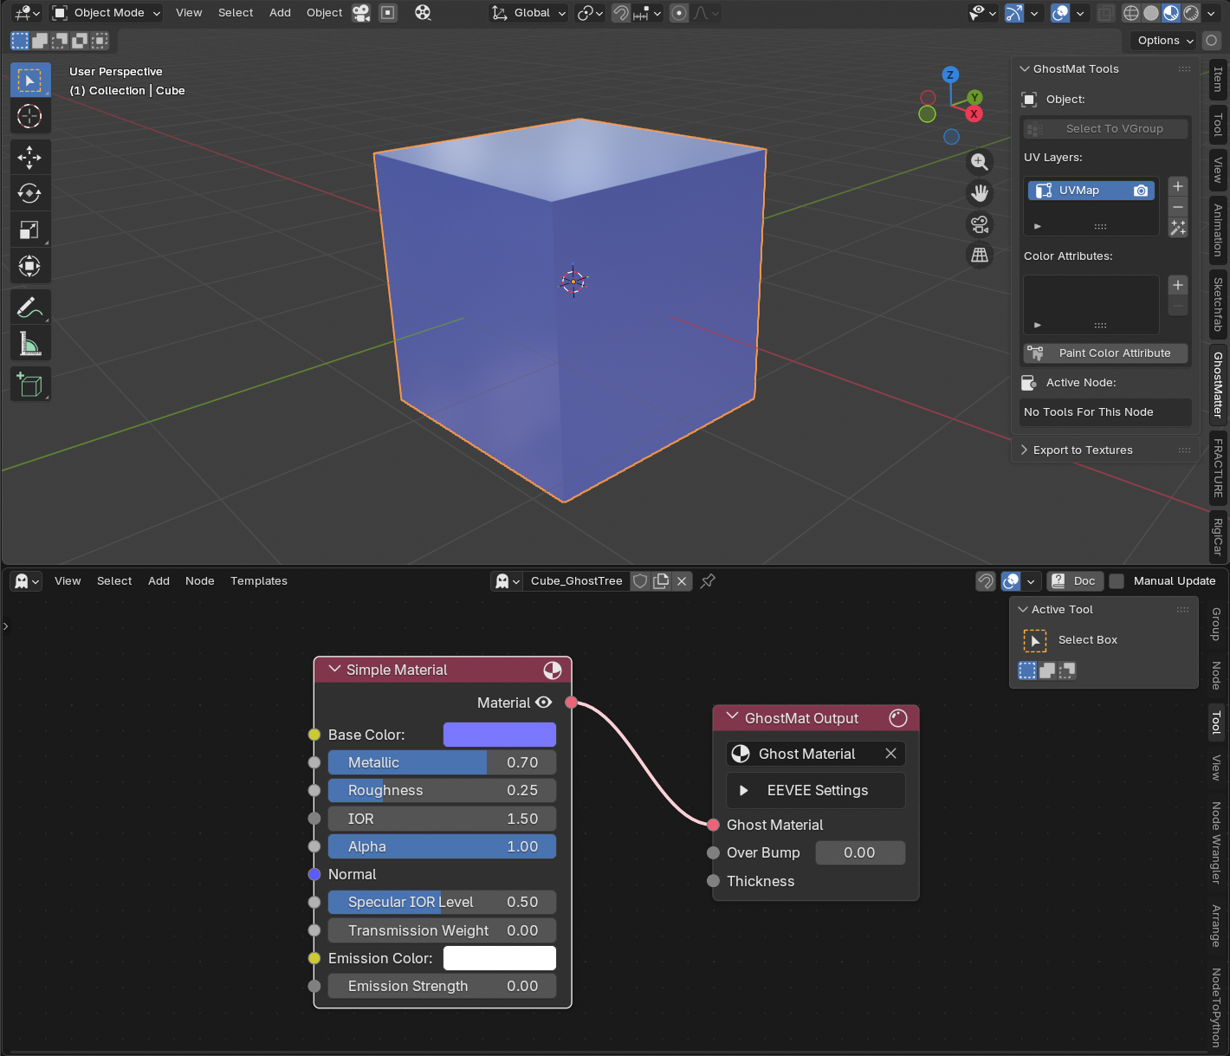Image resolution: width=1230 pixels, height=1056 pixels.
Task: Enable the Manual Update checkbox
Action: 1117,581
